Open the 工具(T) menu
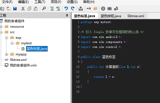This screenshot has width=160, height=103. (40, 2)
